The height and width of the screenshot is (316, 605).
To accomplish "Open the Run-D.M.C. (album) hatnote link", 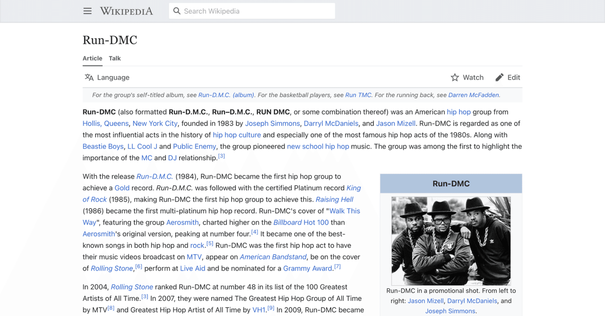I will coord(226,95).
